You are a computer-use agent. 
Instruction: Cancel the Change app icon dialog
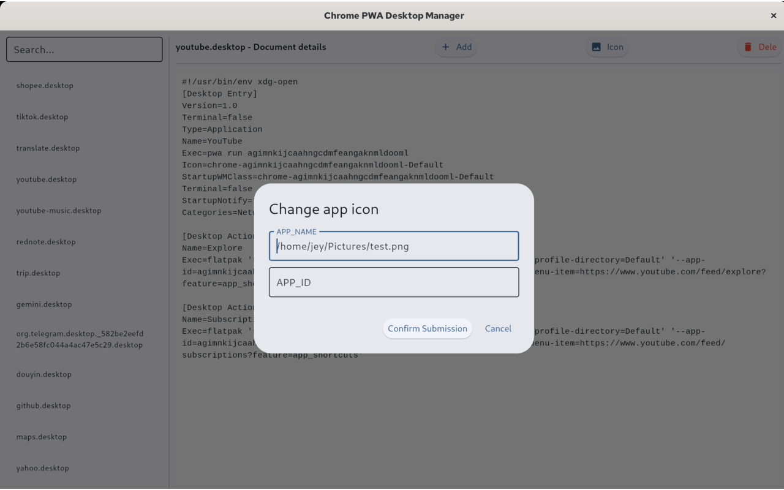[497, 328]
